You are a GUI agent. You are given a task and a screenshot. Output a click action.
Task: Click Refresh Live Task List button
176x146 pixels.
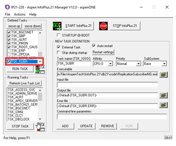[25, 83]
